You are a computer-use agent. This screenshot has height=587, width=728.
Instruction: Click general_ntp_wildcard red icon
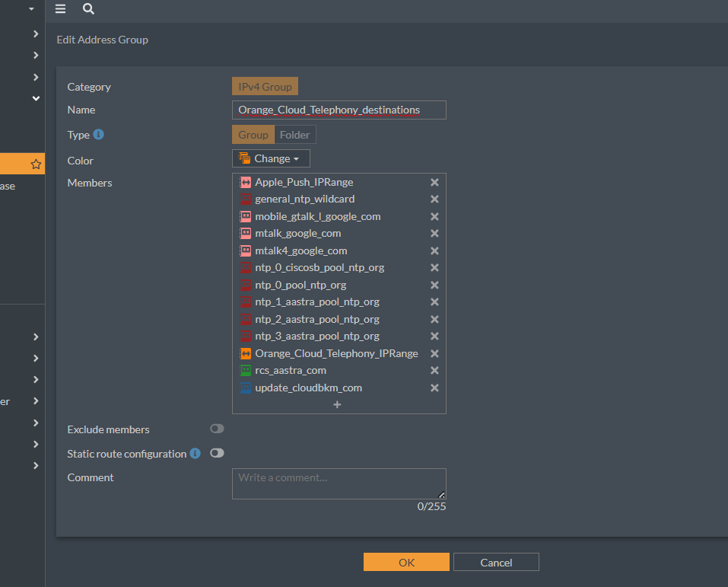coord(245,199)
